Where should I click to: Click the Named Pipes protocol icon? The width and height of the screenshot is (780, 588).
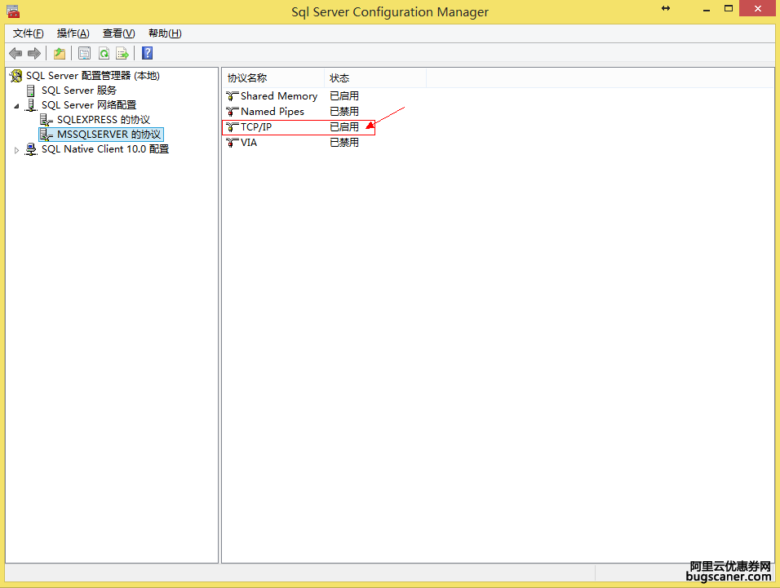coord(233,112)
